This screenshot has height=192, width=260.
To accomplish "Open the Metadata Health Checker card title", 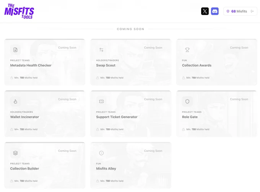I will coord(31,65).
